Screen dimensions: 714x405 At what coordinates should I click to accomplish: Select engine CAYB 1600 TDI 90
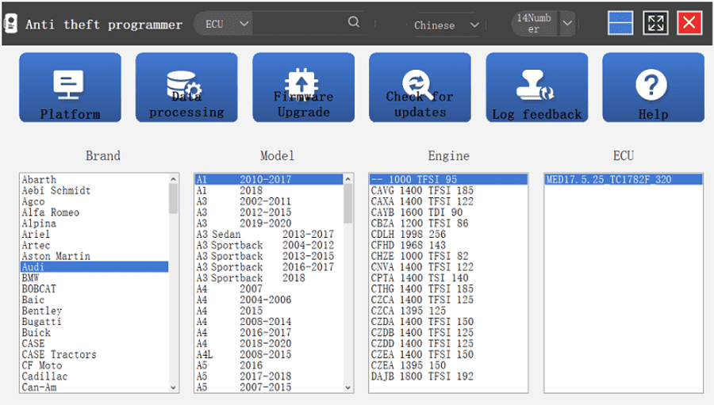click(x=448, y=212)
